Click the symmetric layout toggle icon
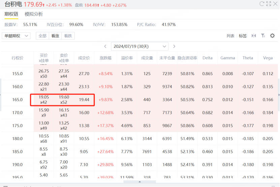The width and height of the screenshot is (280, 187). tap(254, 36)
